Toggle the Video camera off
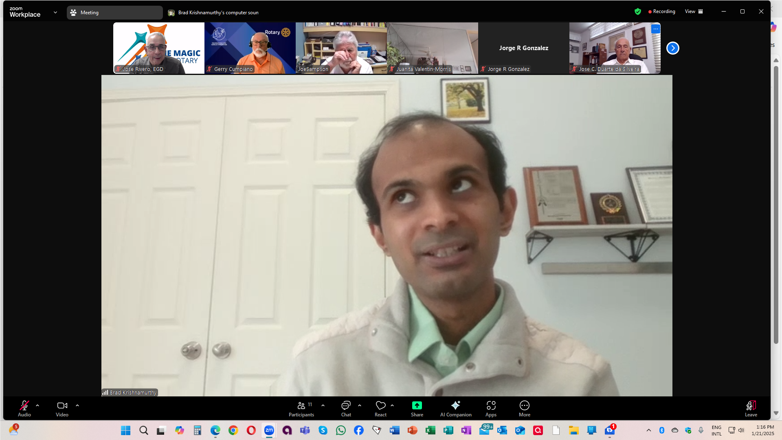Image resolution: width=782 pixels, height=440 pixels. click(x=62, y=408)
